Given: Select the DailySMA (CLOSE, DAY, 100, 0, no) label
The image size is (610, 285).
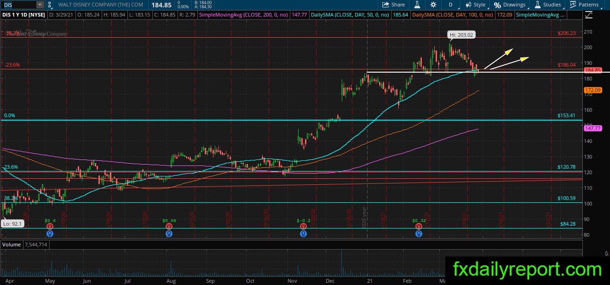Looking at the screenshot, I should coord(453,15).
